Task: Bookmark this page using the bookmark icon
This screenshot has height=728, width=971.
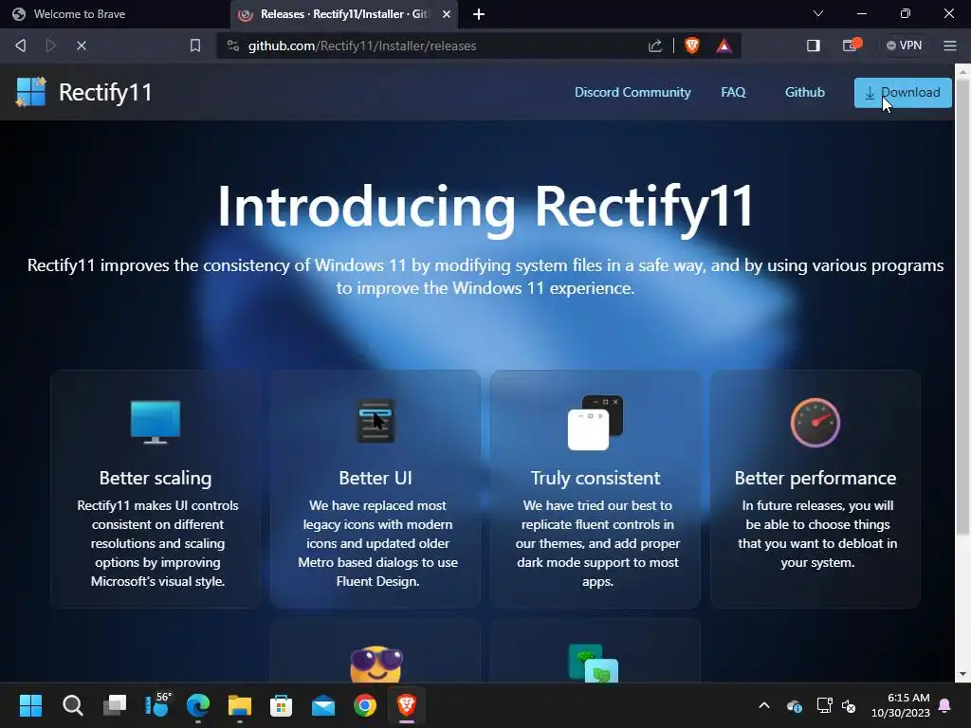Action: (x=195, y=45)
